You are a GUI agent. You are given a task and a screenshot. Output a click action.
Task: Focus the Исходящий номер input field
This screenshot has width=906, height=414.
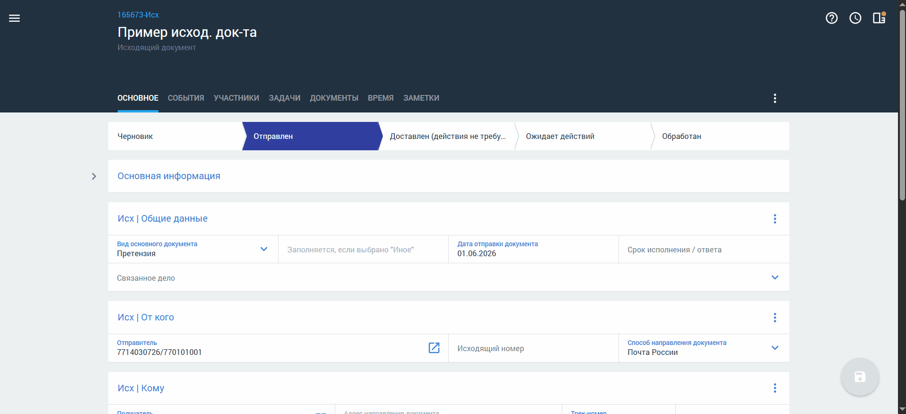coord(533,348)
